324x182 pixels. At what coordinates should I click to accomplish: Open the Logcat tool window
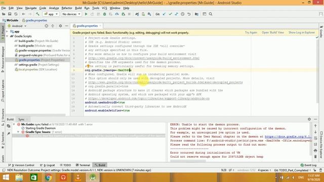coord(47,165)
